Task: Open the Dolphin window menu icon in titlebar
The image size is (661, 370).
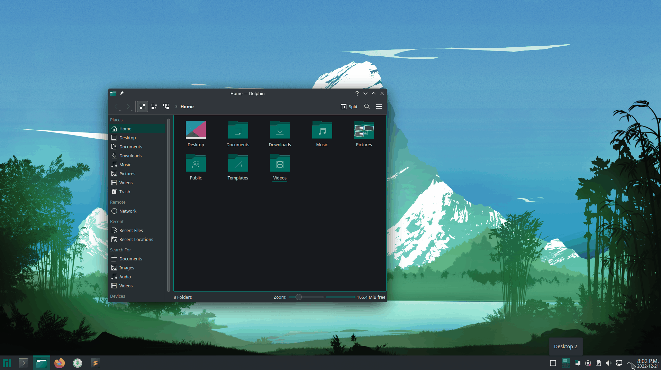Action: [x=113, y=93]
